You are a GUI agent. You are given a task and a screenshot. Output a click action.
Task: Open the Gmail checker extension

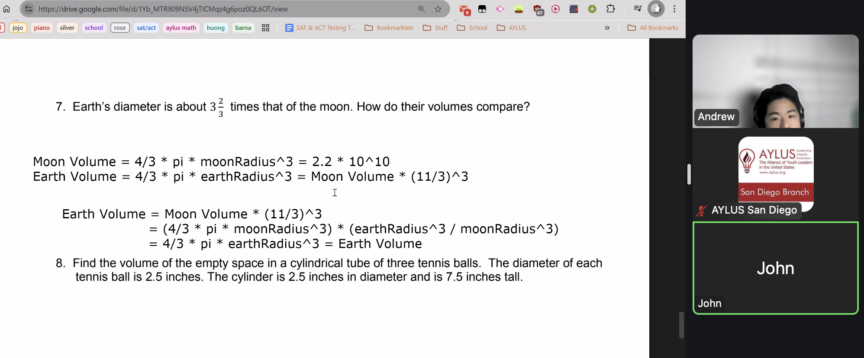464,10
